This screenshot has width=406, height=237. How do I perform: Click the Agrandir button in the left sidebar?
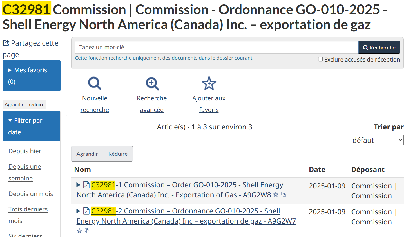[14, 105]
